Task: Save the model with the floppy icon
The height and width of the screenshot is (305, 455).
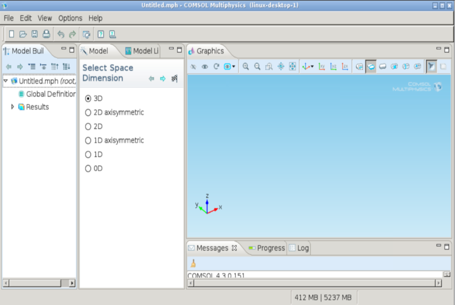Action: 35,34
